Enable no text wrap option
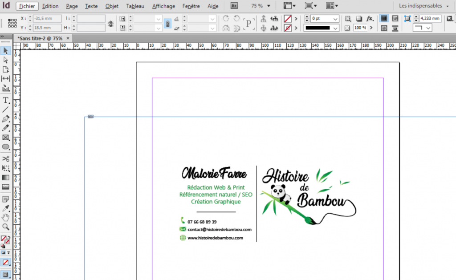Image resolution: width=456 pixels, height=280 pixels. pos(384,18)
